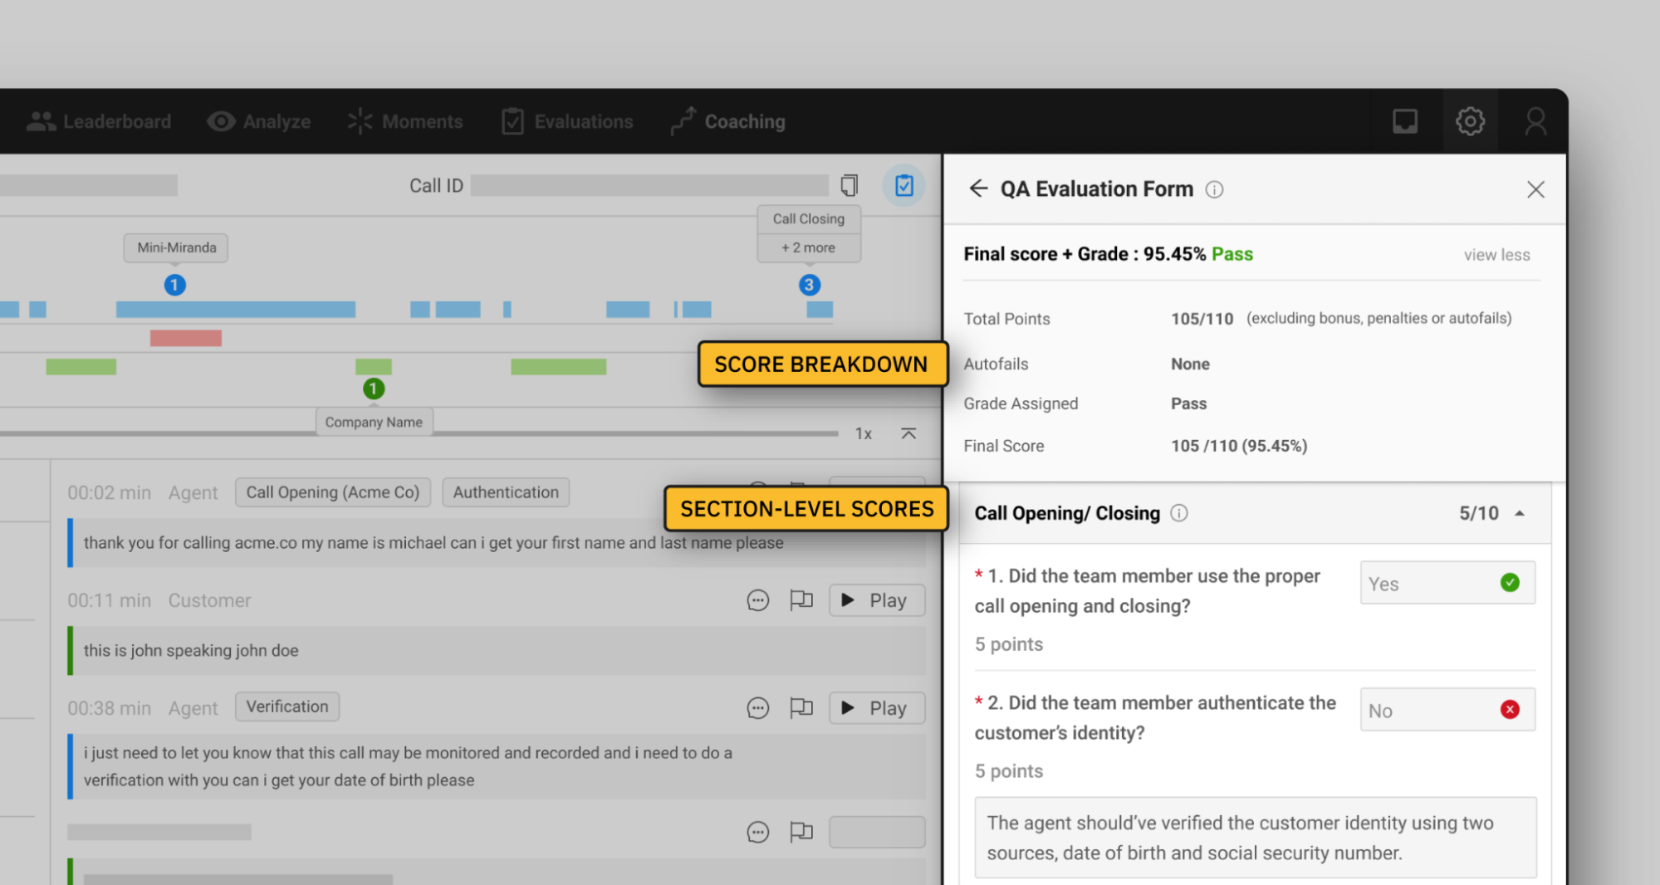Image resolution: width=1660 pixels, height=885 pixels.
Task: Click the view less link
Action: [x=1496, y=255]
